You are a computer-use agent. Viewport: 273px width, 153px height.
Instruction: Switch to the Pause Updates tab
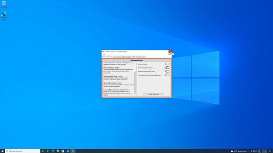[117, 57]
